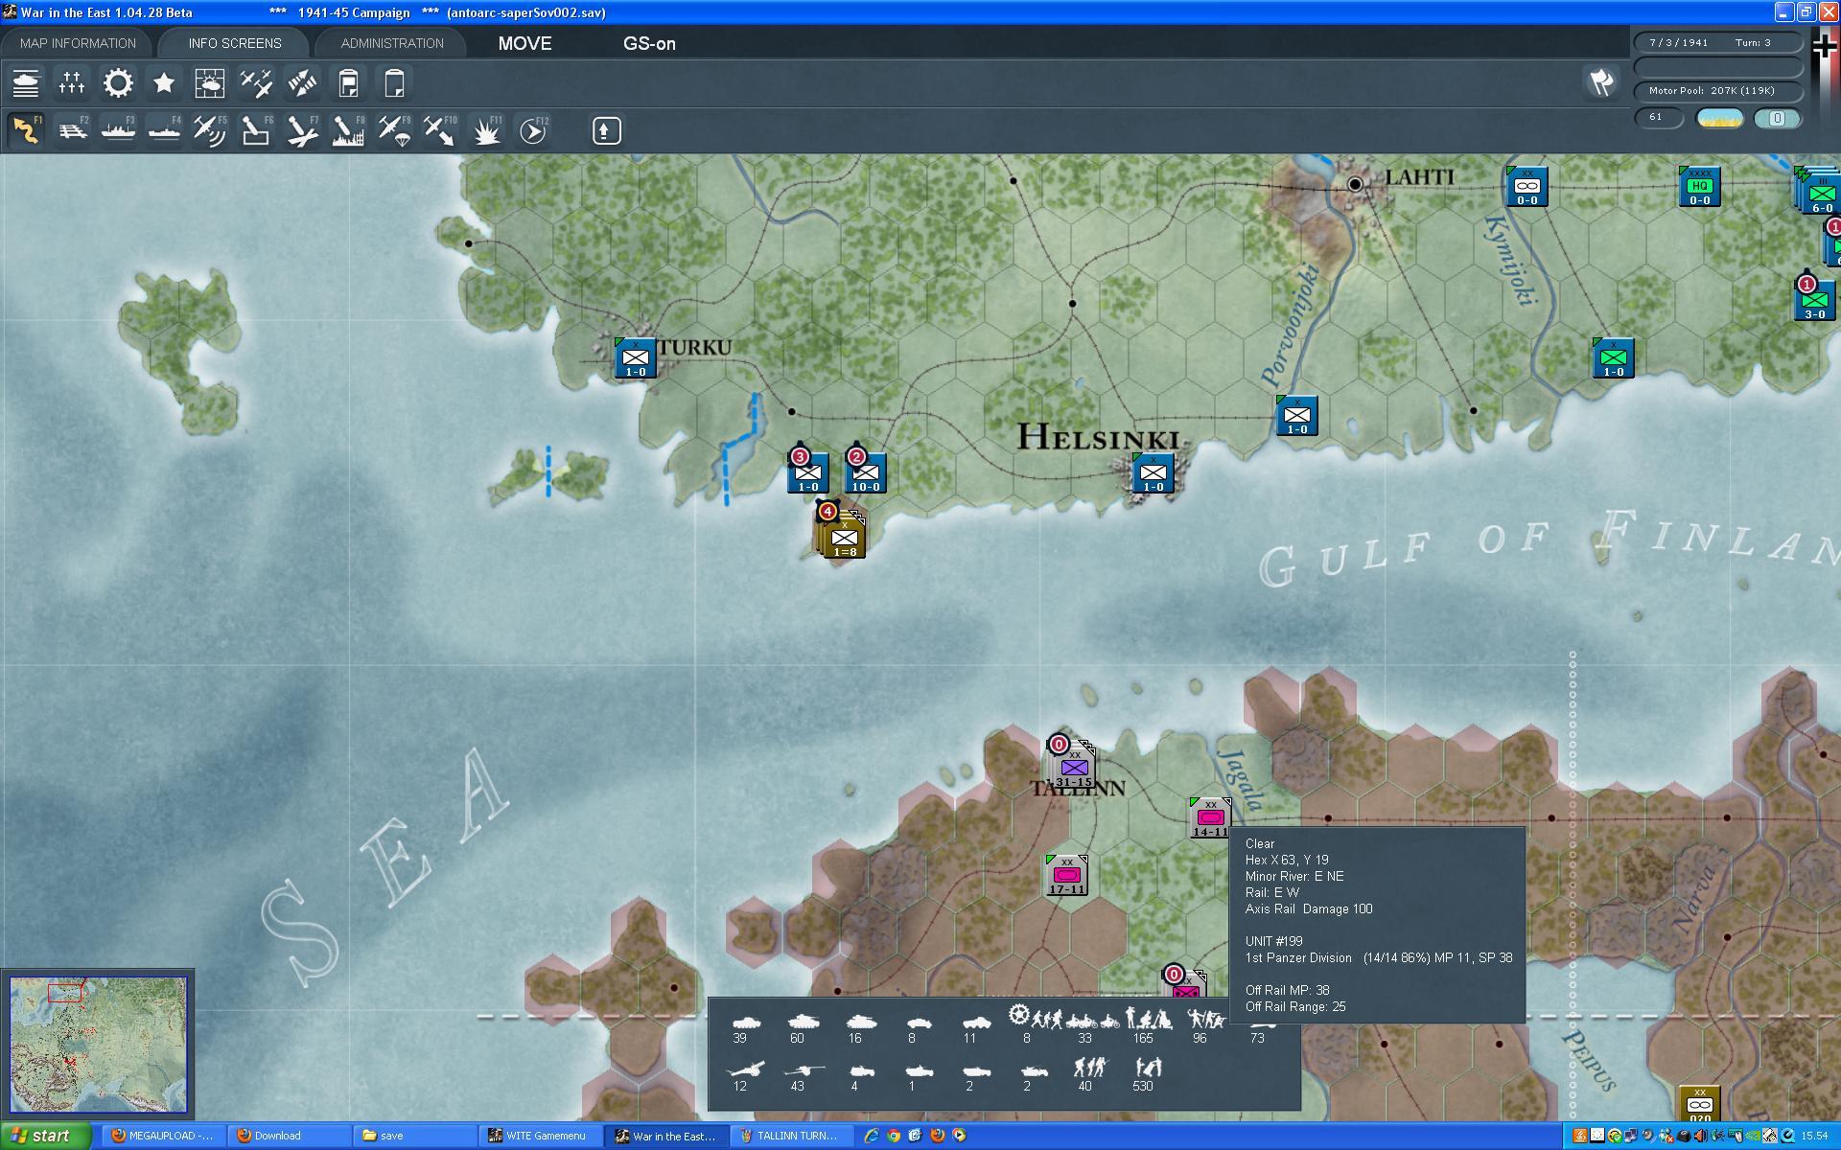Select bomb unit mode (F6) icon
The image size is (1841, 1150).
pos(256,130)
